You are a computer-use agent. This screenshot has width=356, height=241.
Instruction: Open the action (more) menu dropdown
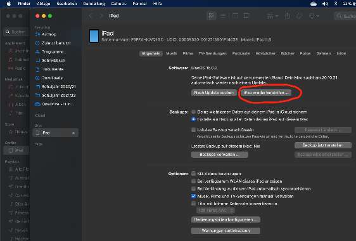(314, 16)
